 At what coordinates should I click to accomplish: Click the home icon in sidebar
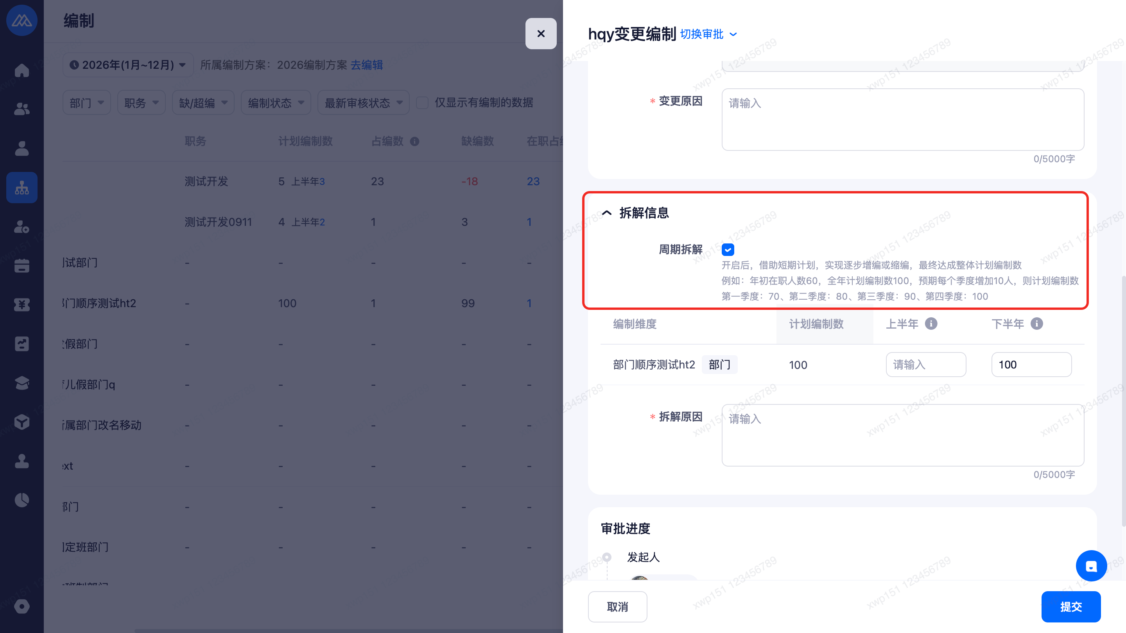pyautogui.click(x=22, y=70)
